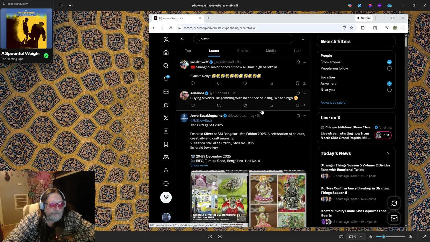Open the More circle menu in the sidebar
This screenshot has width=430, height=242.
pos(166,183)
